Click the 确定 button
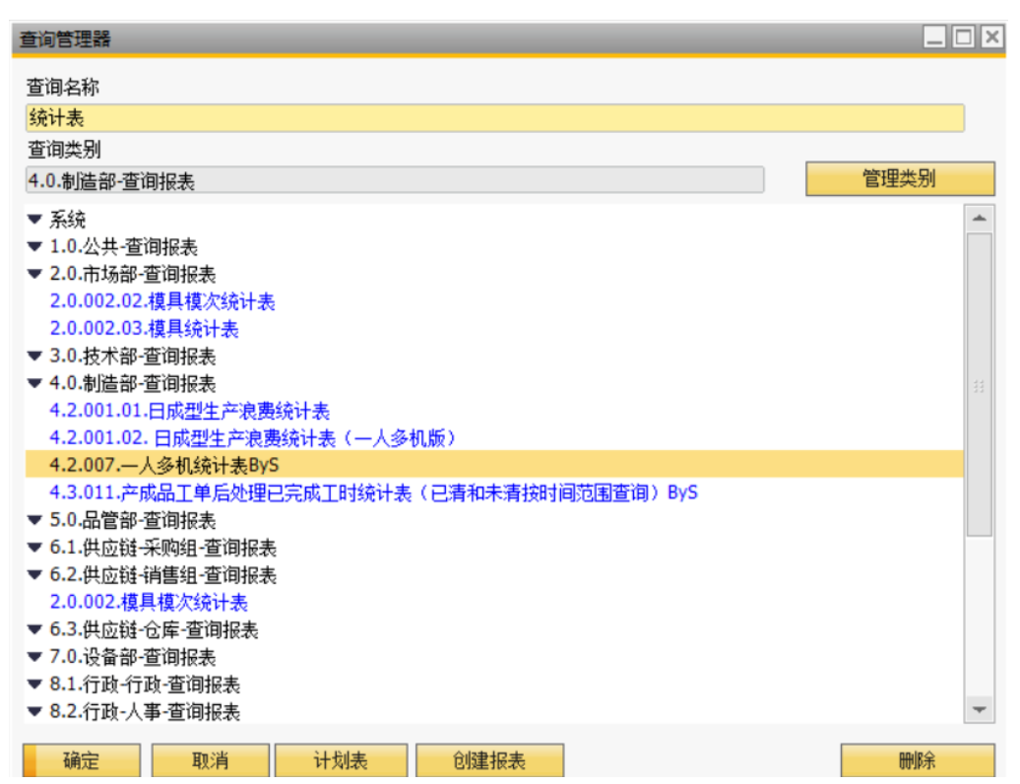The width and height of the screenshot is (1020, 784). [82, 760]
